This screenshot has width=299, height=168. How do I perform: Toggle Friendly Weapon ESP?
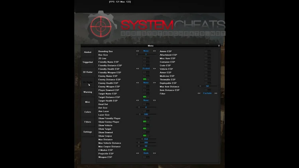coord(146,72)
